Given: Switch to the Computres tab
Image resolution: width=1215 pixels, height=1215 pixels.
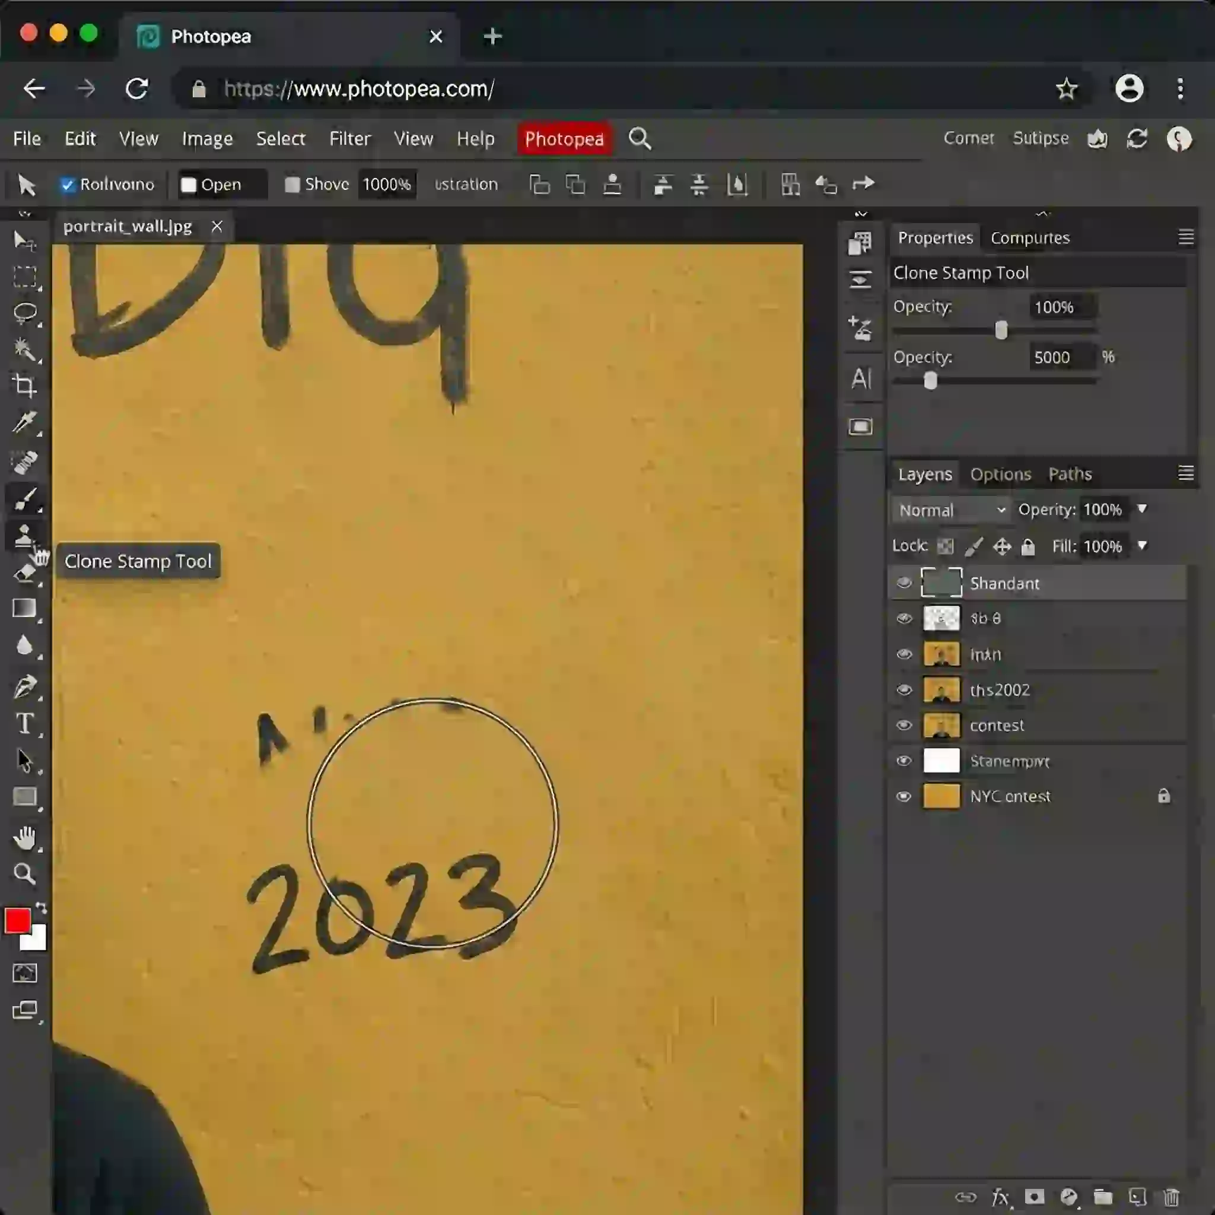Looking at the screenshot, I should pyautogui.click(x=1030, y=238).
